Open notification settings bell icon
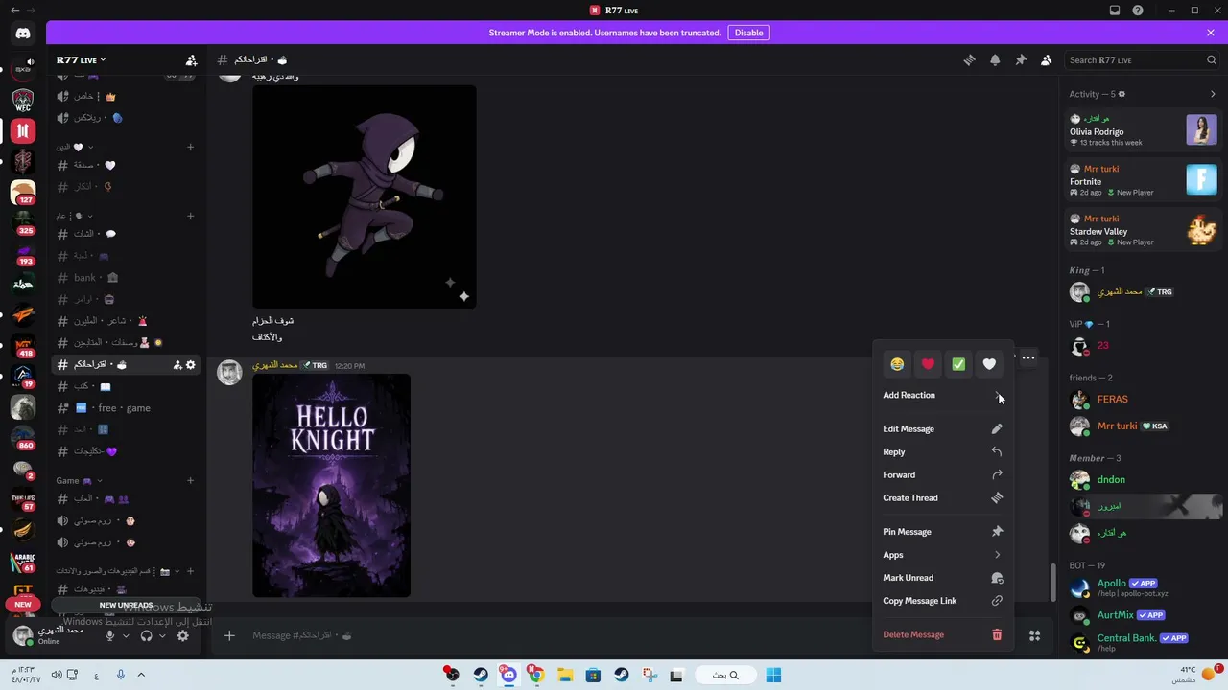This screenshot has height=690, width=1228. coord(995,60)
